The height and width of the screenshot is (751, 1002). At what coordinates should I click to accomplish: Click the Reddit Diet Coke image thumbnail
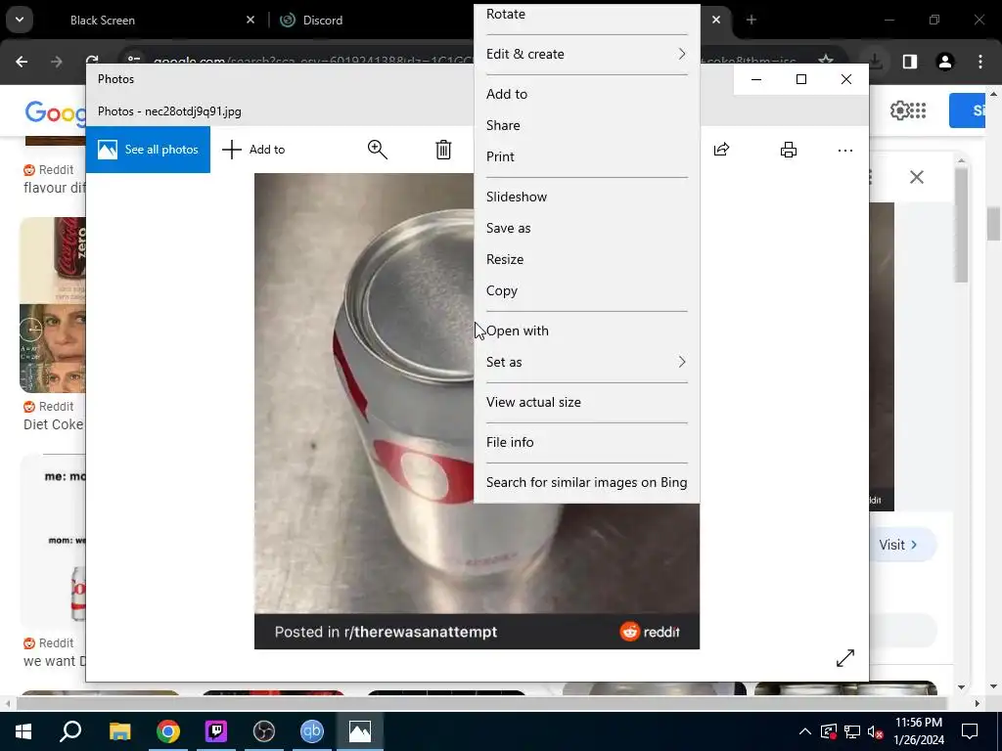[x=53, y=305]
